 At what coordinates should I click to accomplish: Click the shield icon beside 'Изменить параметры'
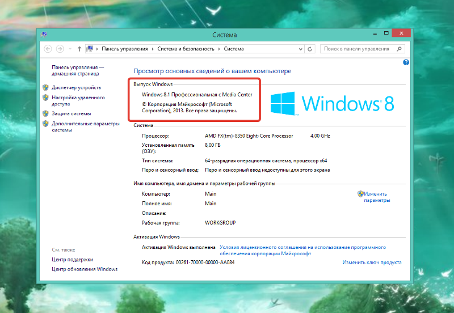(360, 194)
